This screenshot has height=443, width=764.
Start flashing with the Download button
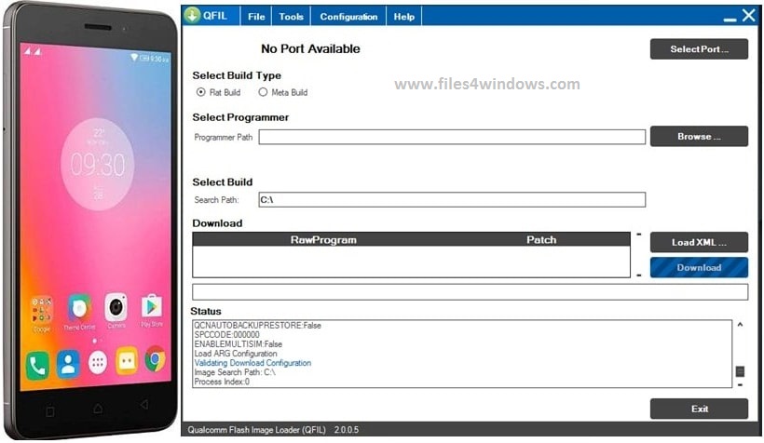click(699, 268)
